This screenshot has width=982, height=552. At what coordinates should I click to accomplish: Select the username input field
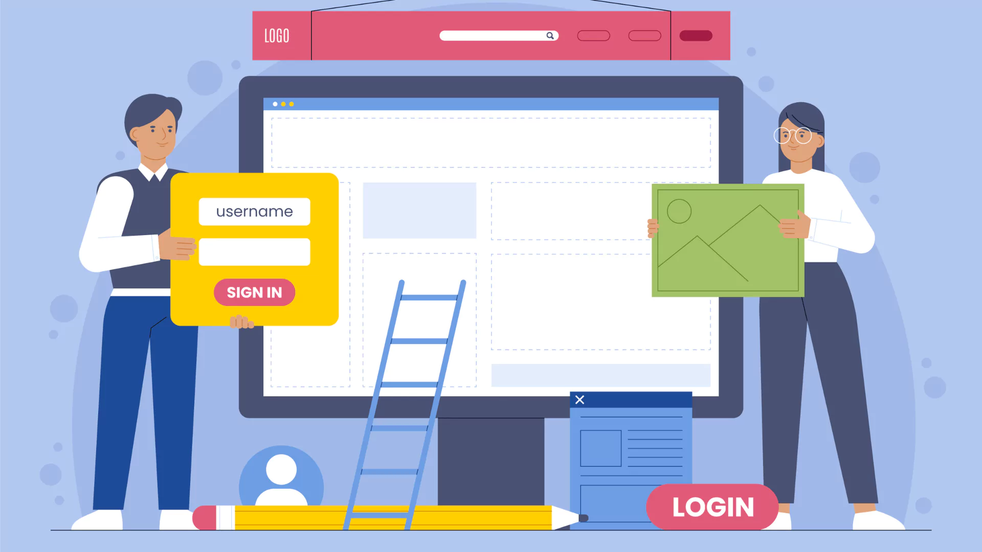[255, 212]
